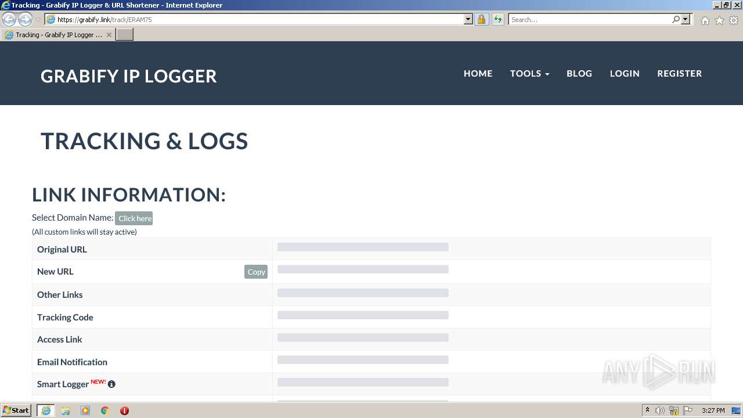Click the Action Center flag icon

click(x=688, y=410)
